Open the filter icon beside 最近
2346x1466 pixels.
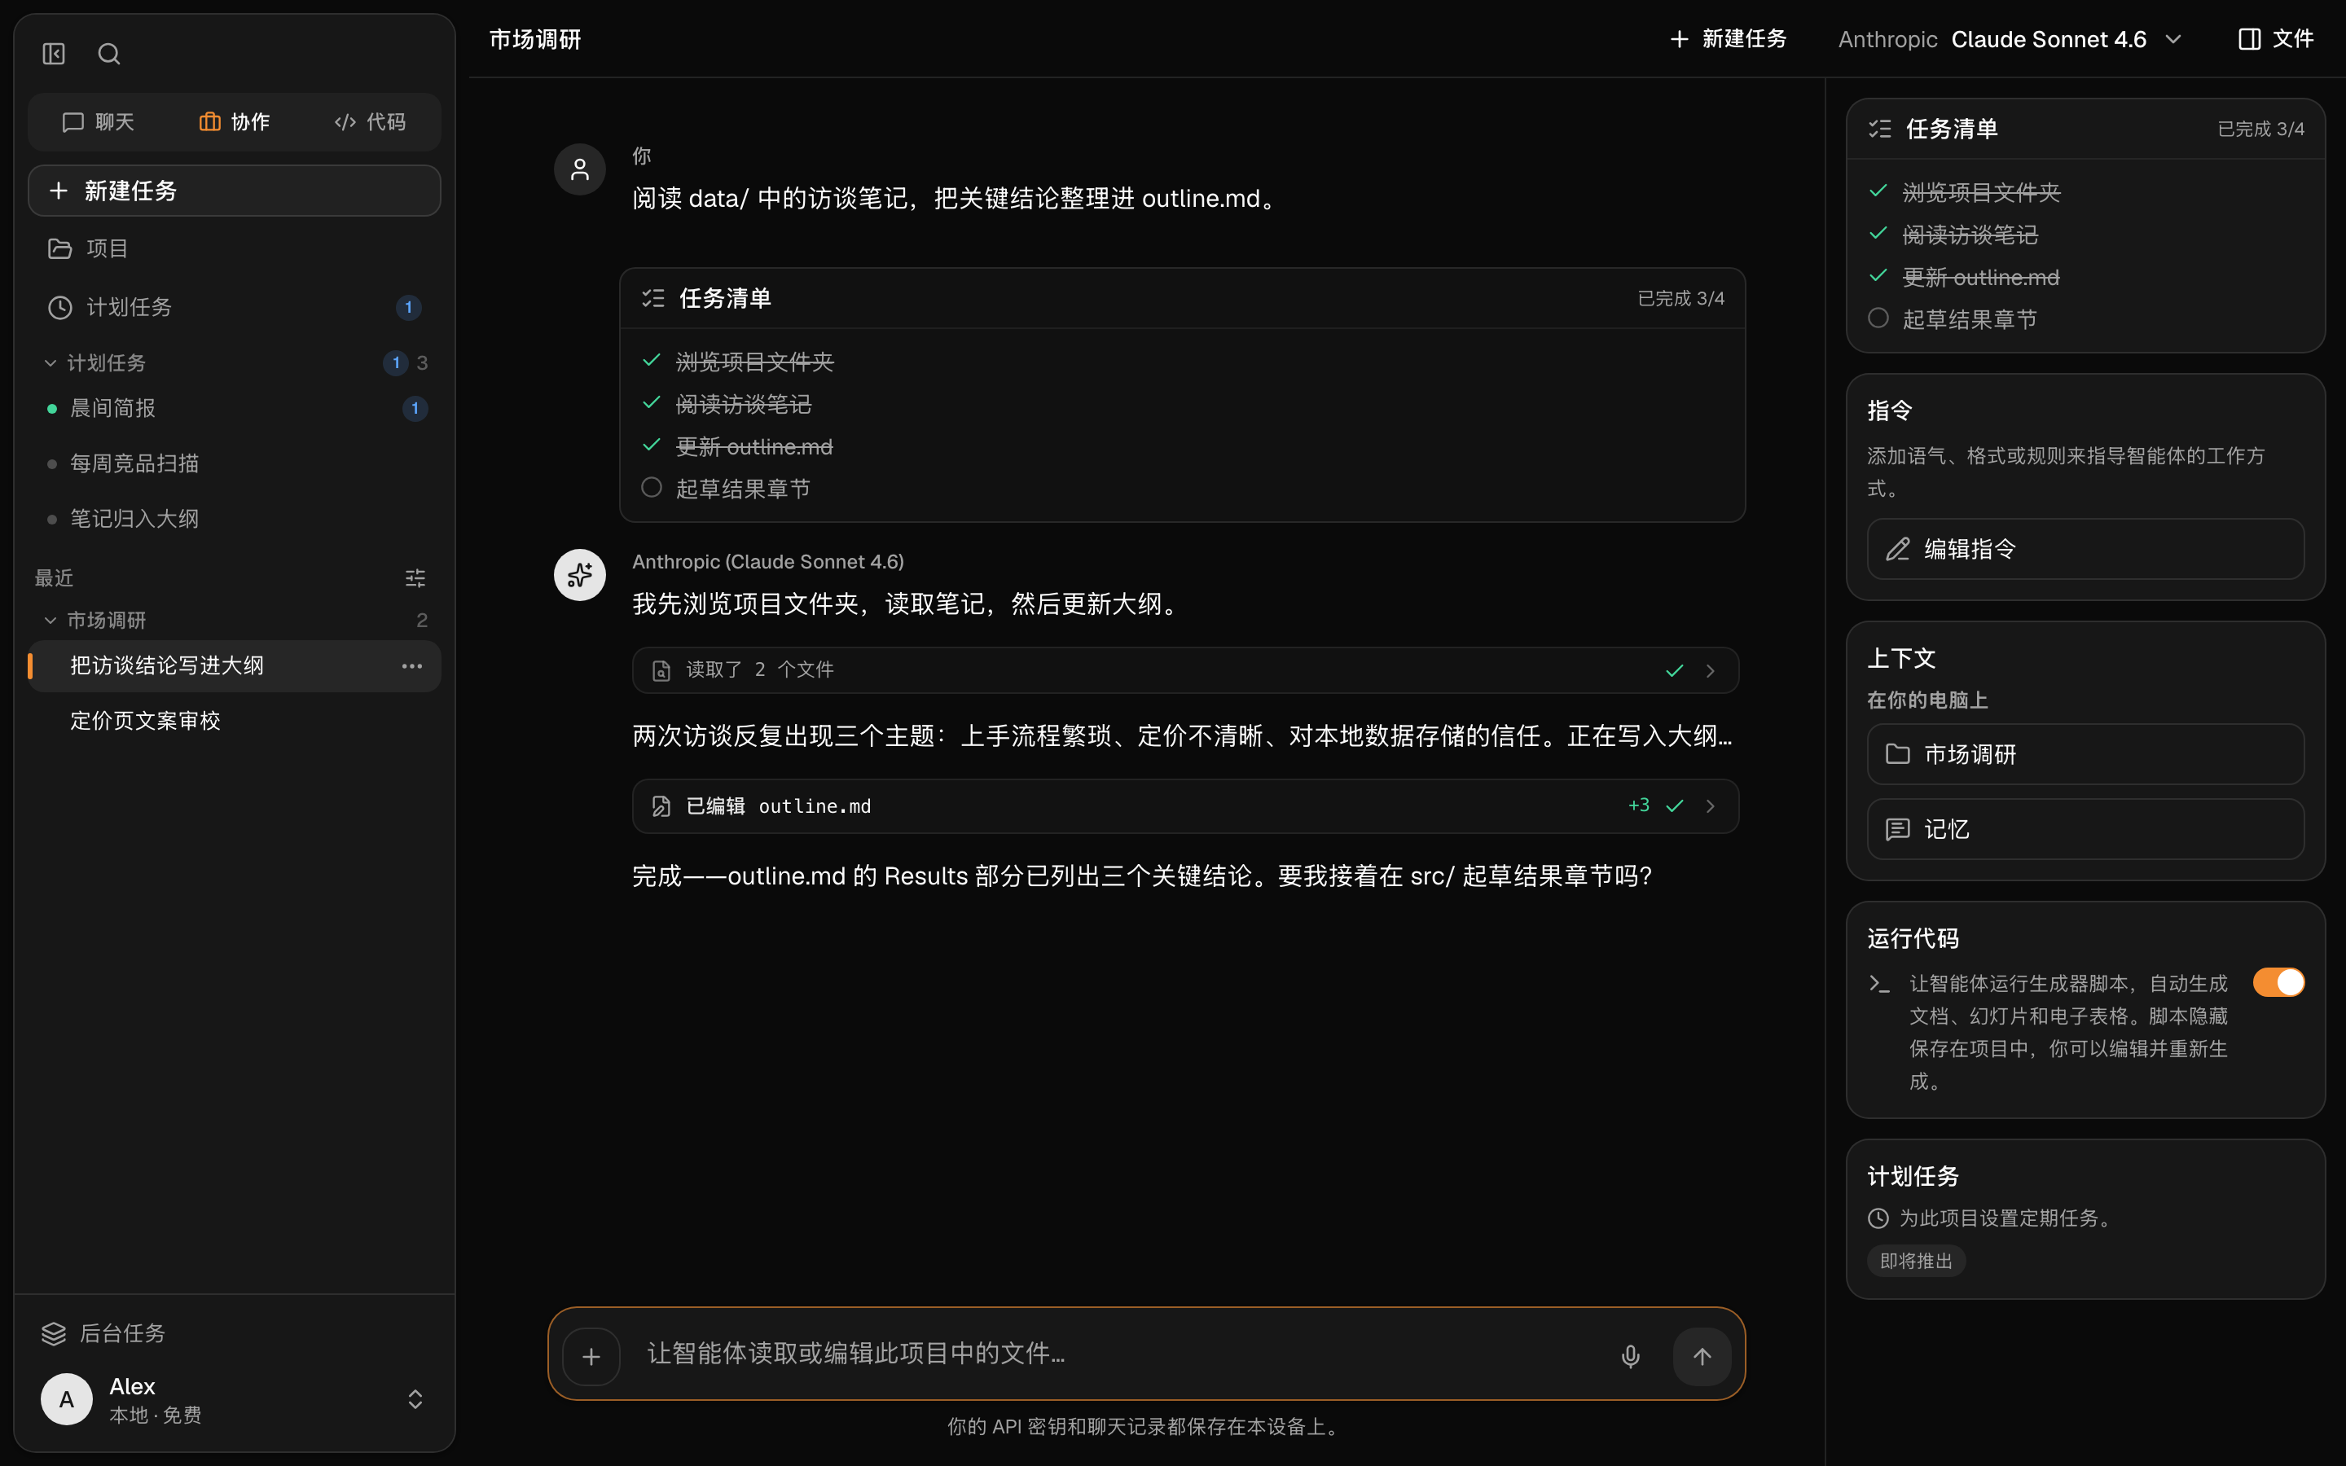(415, 578)
